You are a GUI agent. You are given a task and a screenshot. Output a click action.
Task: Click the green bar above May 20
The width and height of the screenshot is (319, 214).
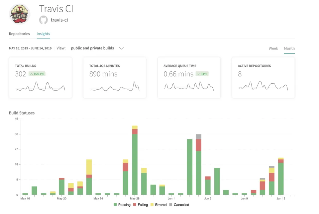pos(62,187)
